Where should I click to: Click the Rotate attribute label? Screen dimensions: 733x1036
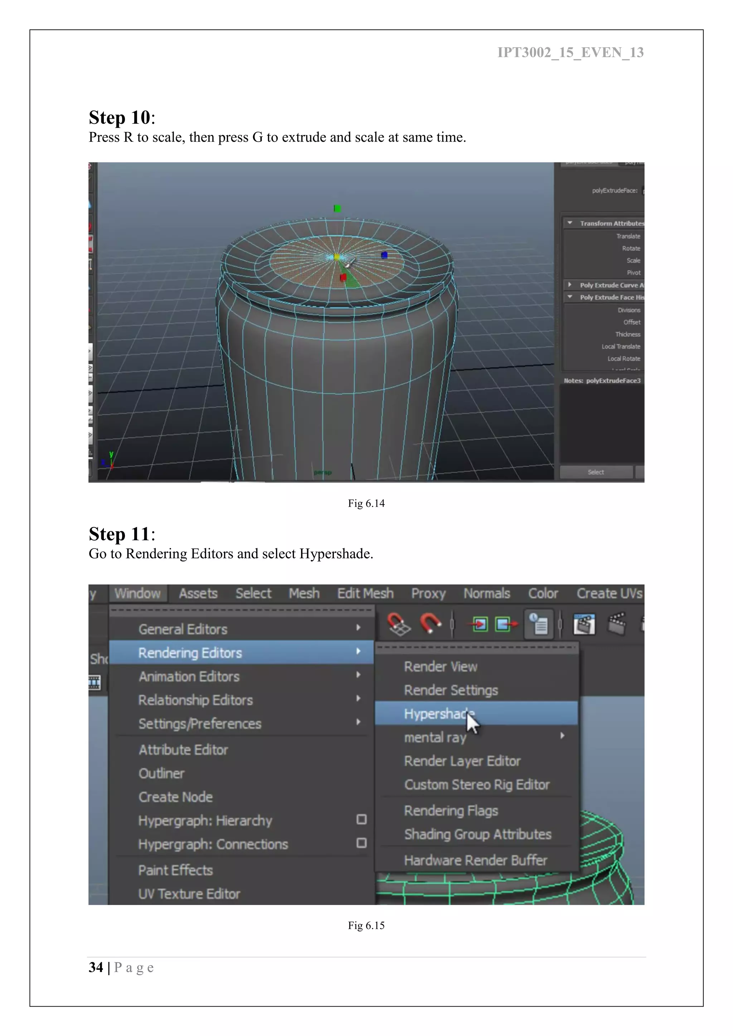tap(631, 248)
